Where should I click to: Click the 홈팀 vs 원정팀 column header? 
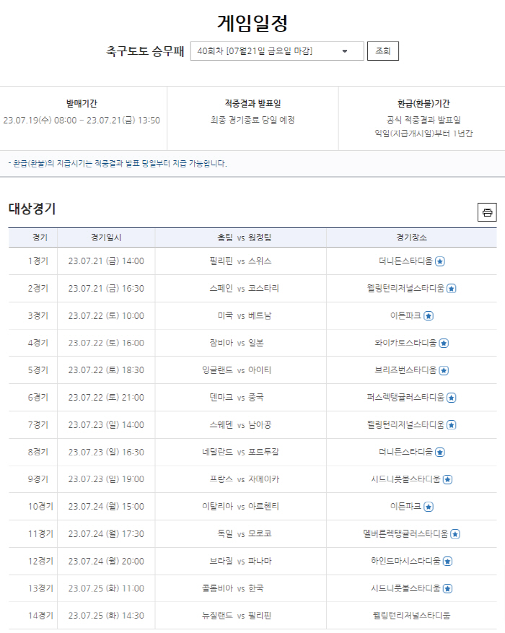coord(244,237)
